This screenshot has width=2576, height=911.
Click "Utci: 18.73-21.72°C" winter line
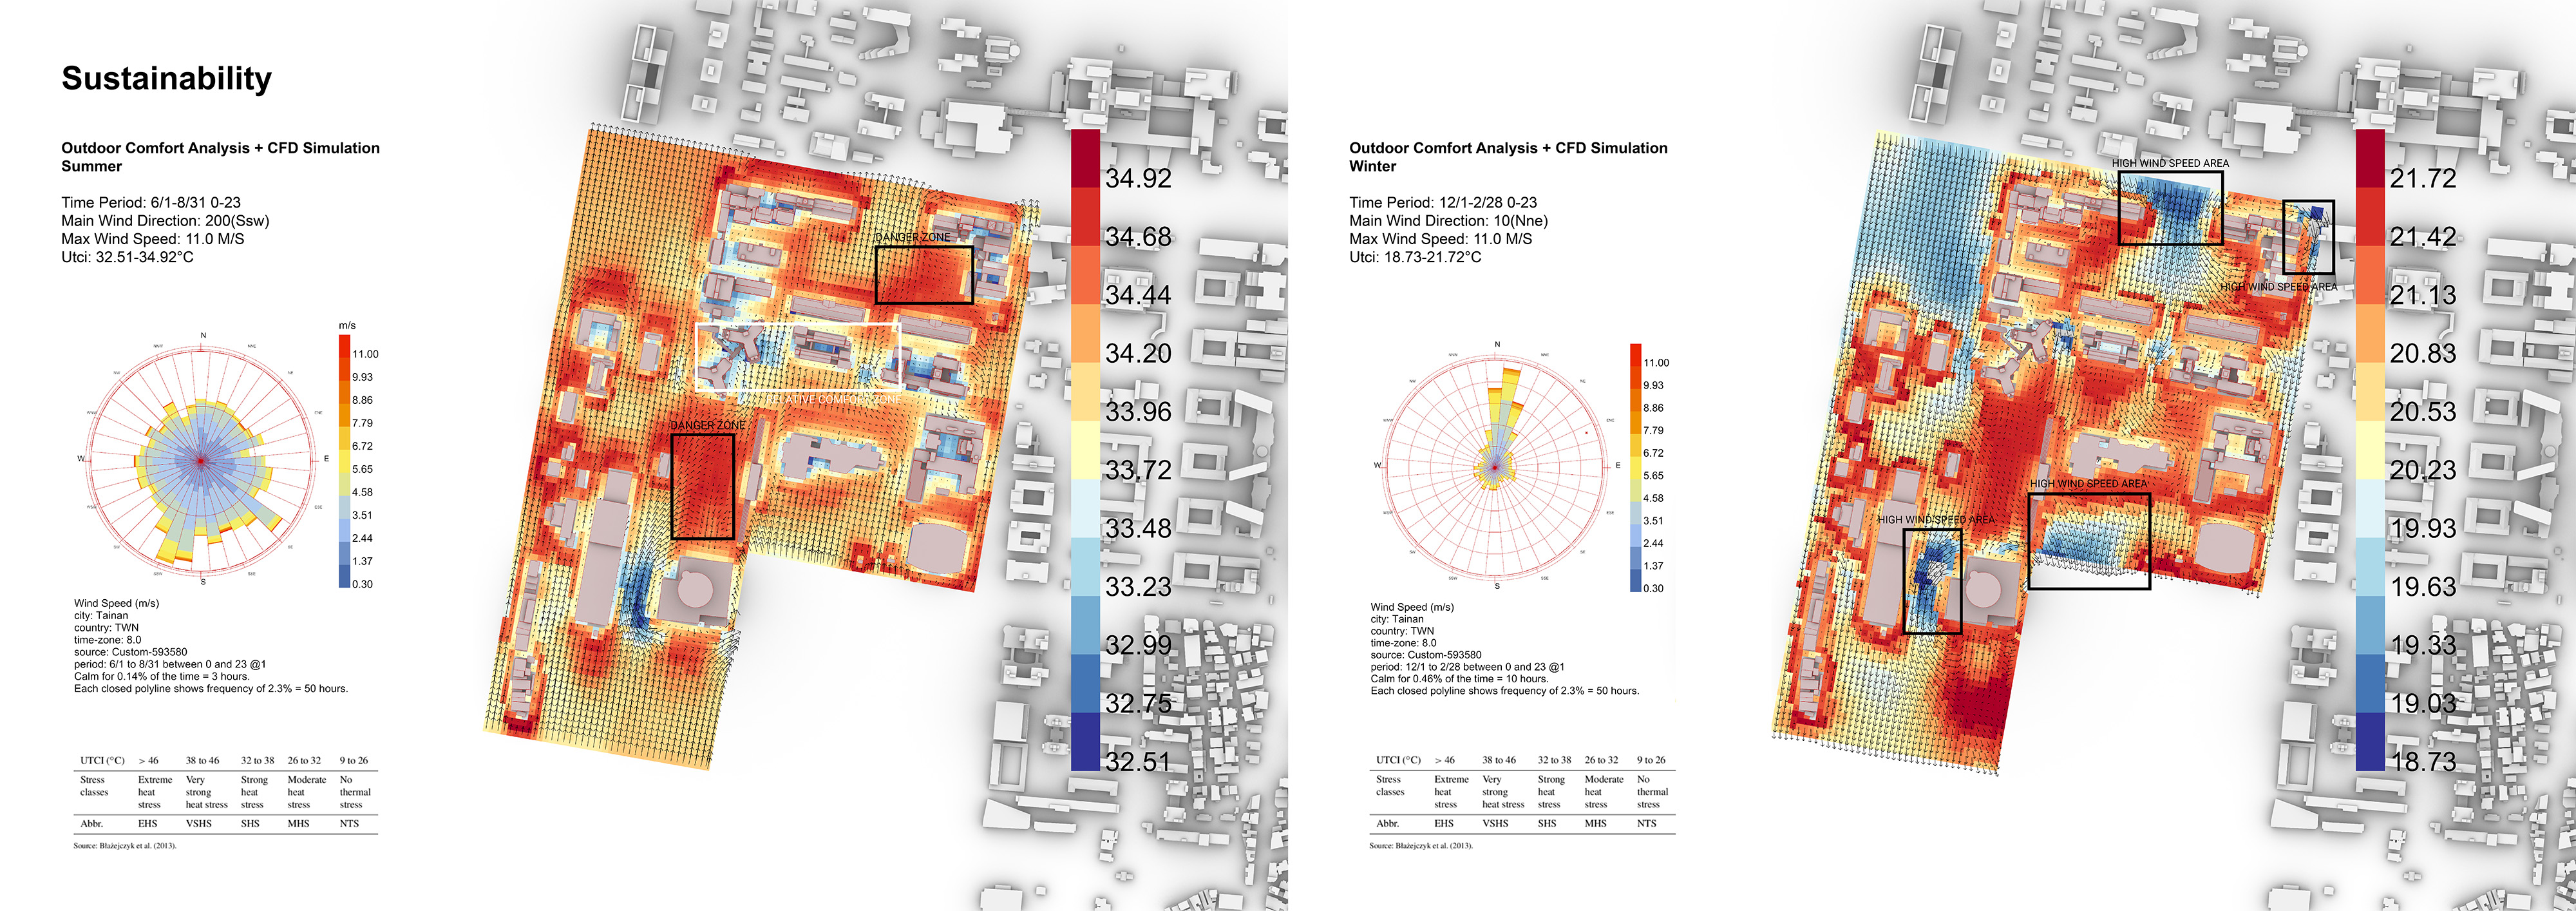(1415, 257)
